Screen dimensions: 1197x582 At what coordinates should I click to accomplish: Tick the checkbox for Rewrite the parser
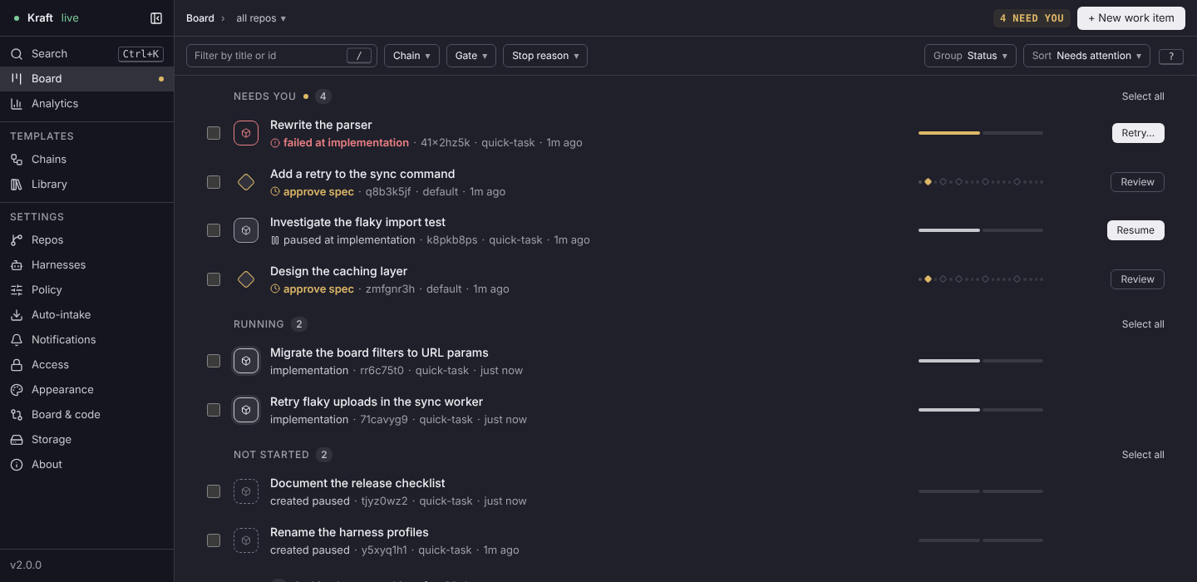pos(214,133)
